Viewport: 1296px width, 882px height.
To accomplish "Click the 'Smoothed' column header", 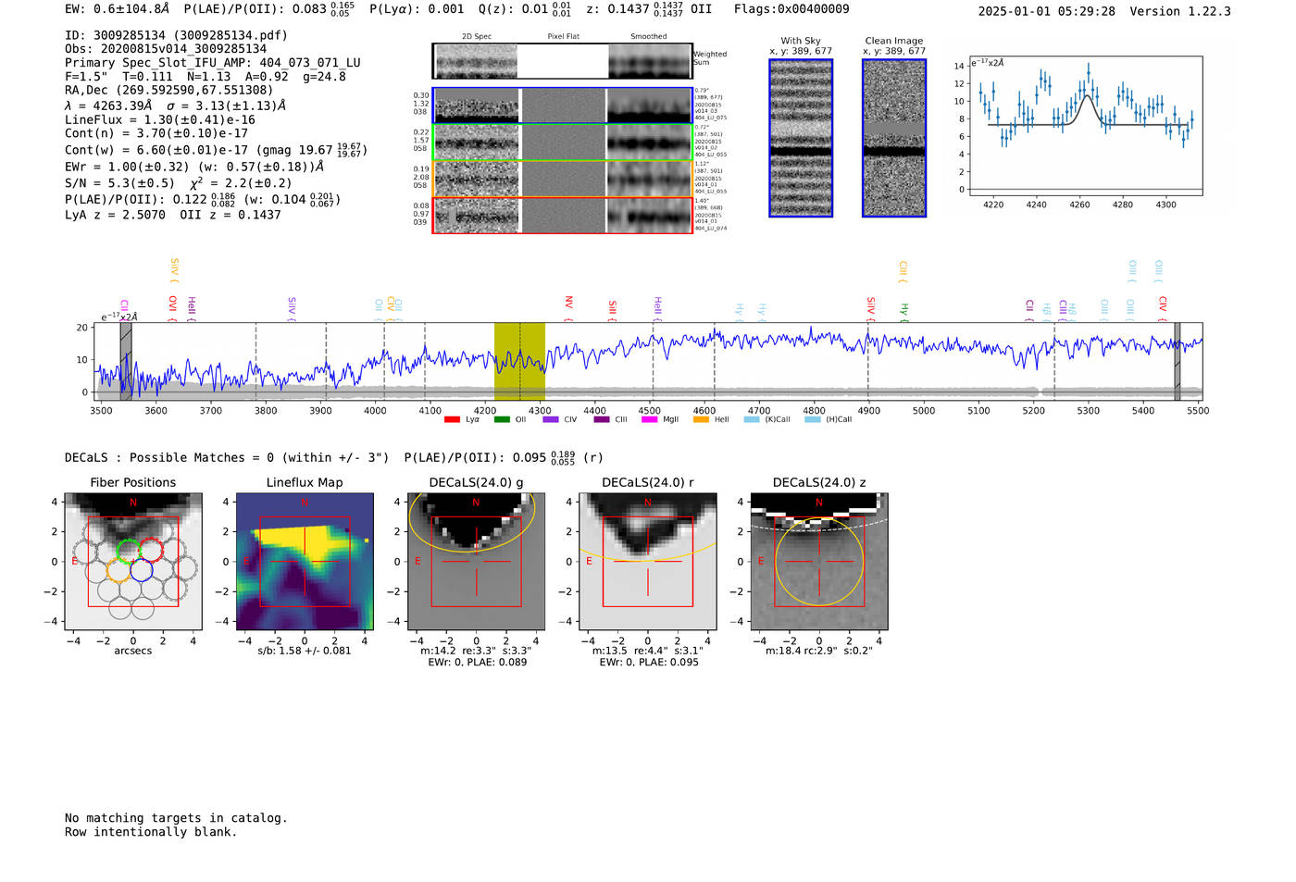I will tap(648, 36).
